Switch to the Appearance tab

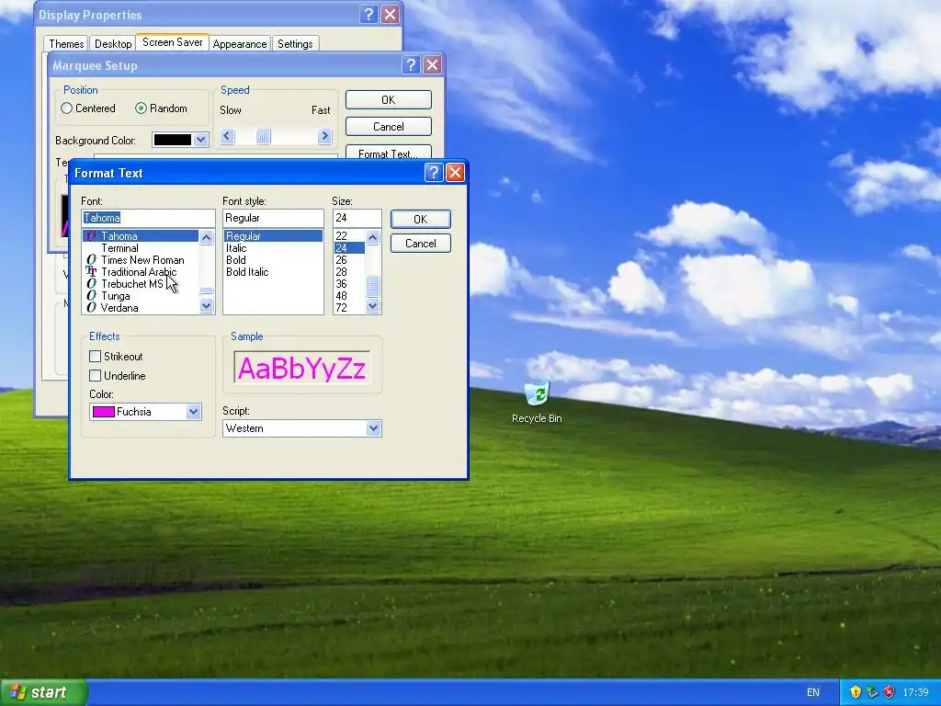pos(240,44)
